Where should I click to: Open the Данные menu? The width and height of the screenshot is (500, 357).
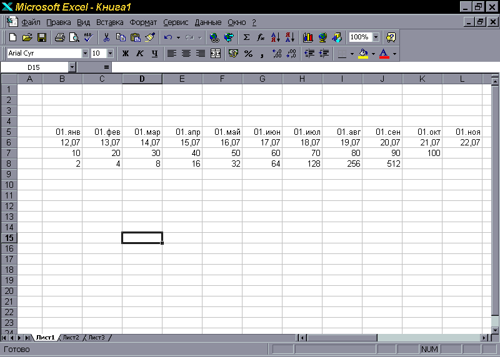(208, 22)
